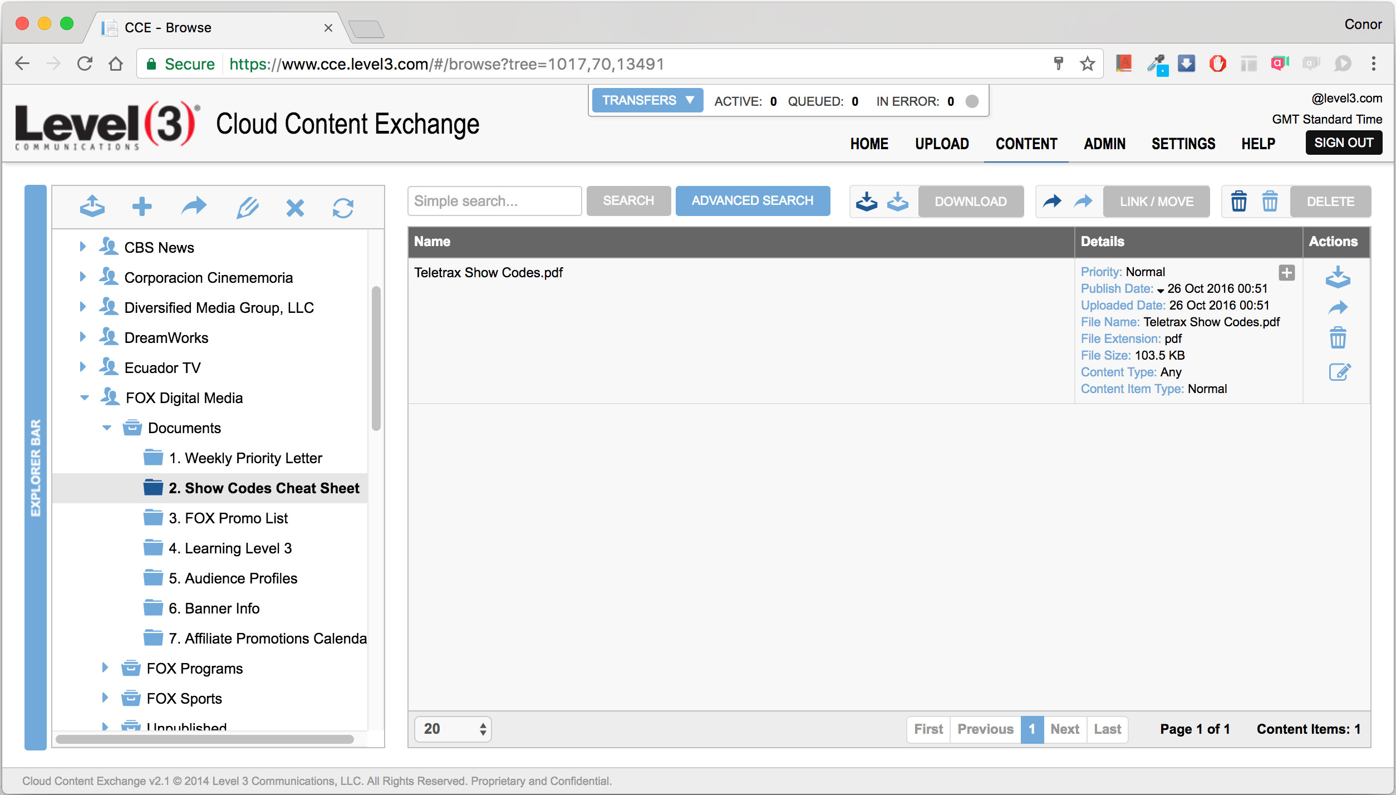Open the Publish Date sort arrow
Image resolution: width=1396 pixels, height=795 pixels.
click(x=1161, y=291)
